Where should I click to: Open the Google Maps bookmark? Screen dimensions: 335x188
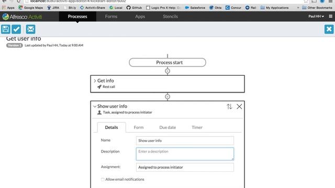pyautogui.click(x=31, y=8)
